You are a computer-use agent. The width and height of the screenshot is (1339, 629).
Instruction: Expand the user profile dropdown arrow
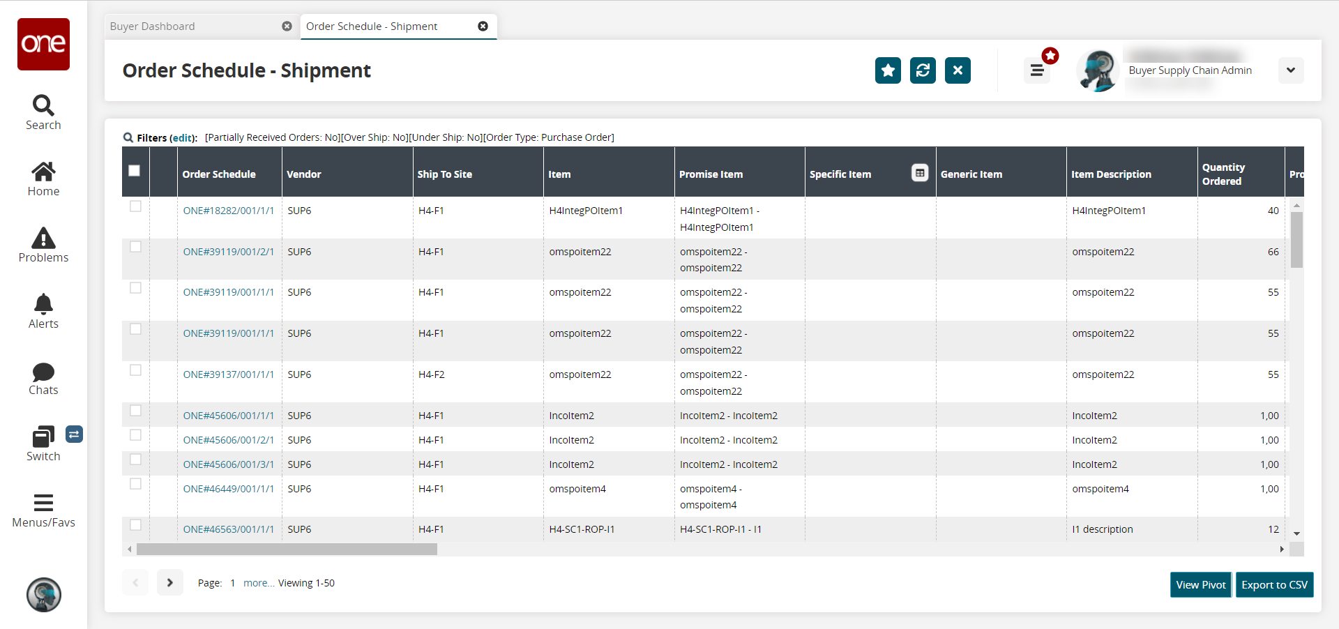pos(1290,70)
